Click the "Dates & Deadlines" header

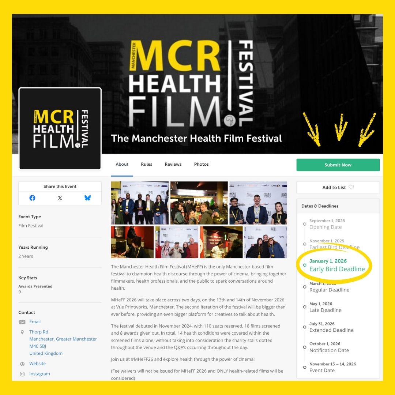320,206
